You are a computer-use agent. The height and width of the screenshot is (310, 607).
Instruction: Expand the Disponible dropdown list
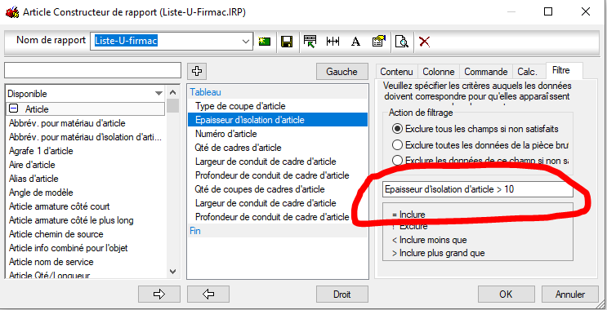[x=158, y=94]
